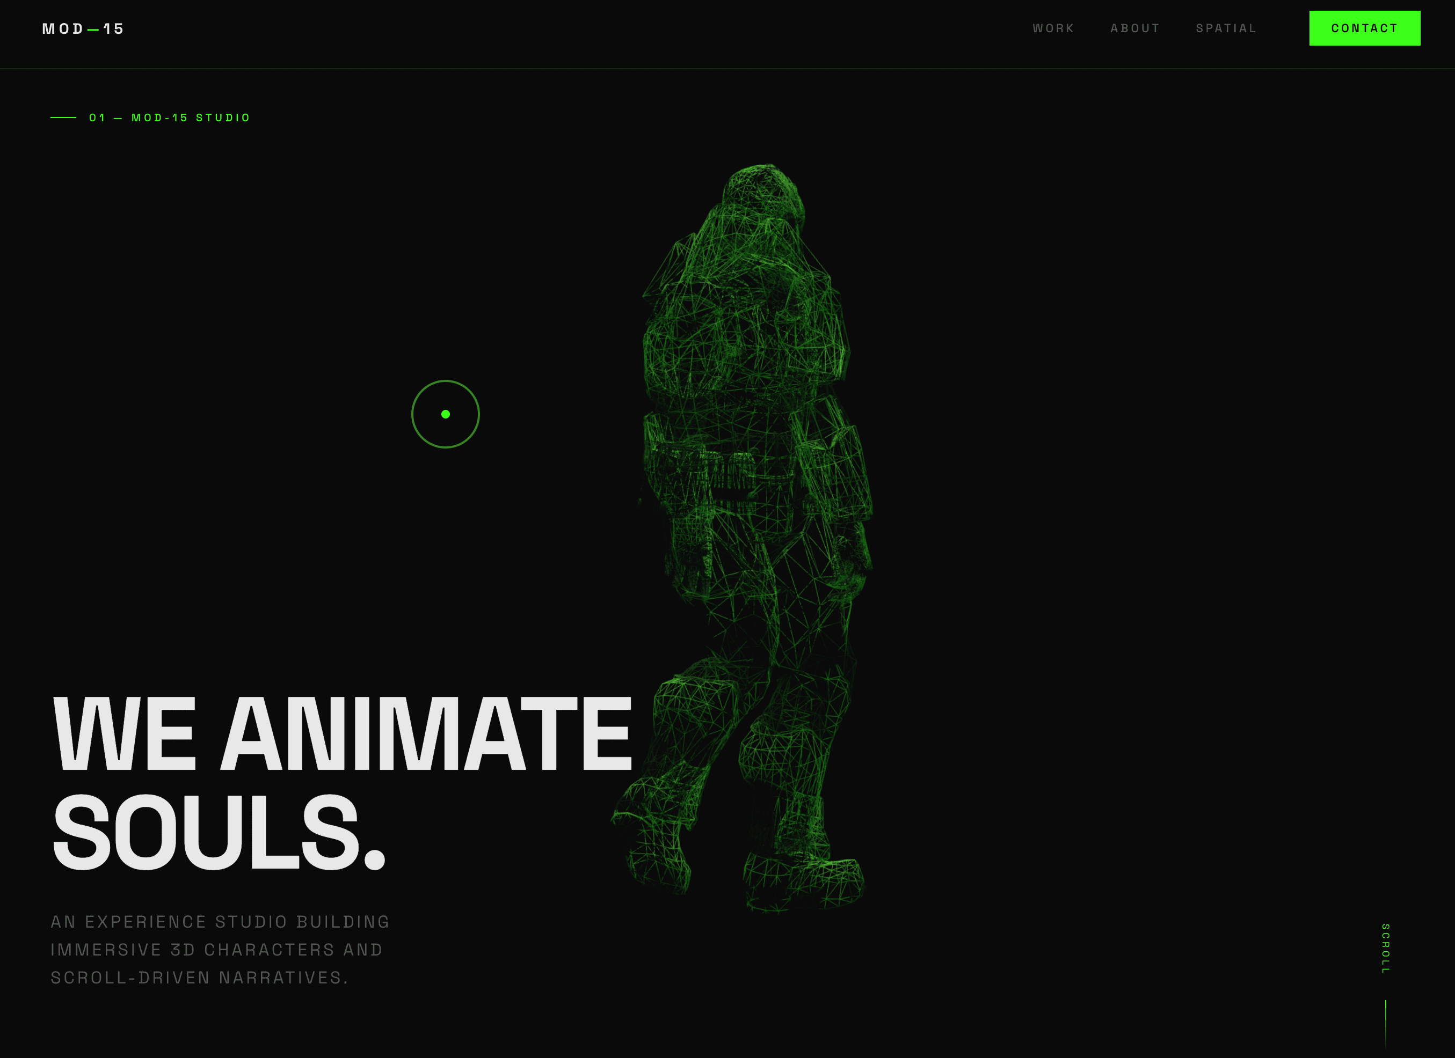Click the green dot inside the circle
The width and height of the screenshot is (1455, 1058).
[x=445, y=414]
